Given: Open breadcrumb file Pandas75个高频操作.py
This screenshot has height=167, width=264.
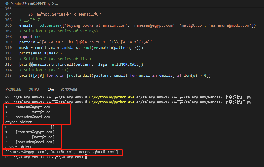Looking at the screenshot, I should pos(30,4).
